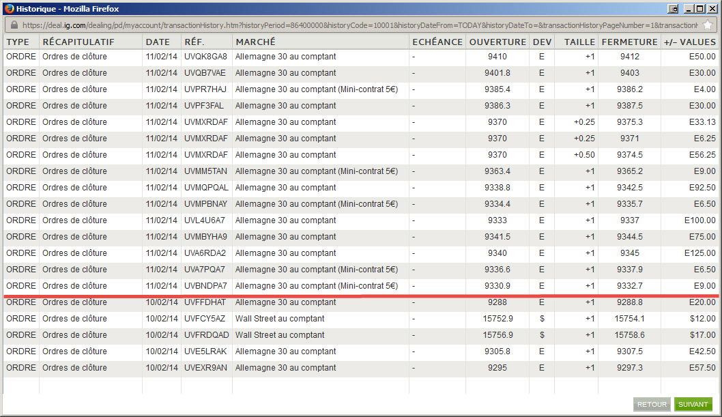Click the $17.00 profit value

click(x=703, y=335)
